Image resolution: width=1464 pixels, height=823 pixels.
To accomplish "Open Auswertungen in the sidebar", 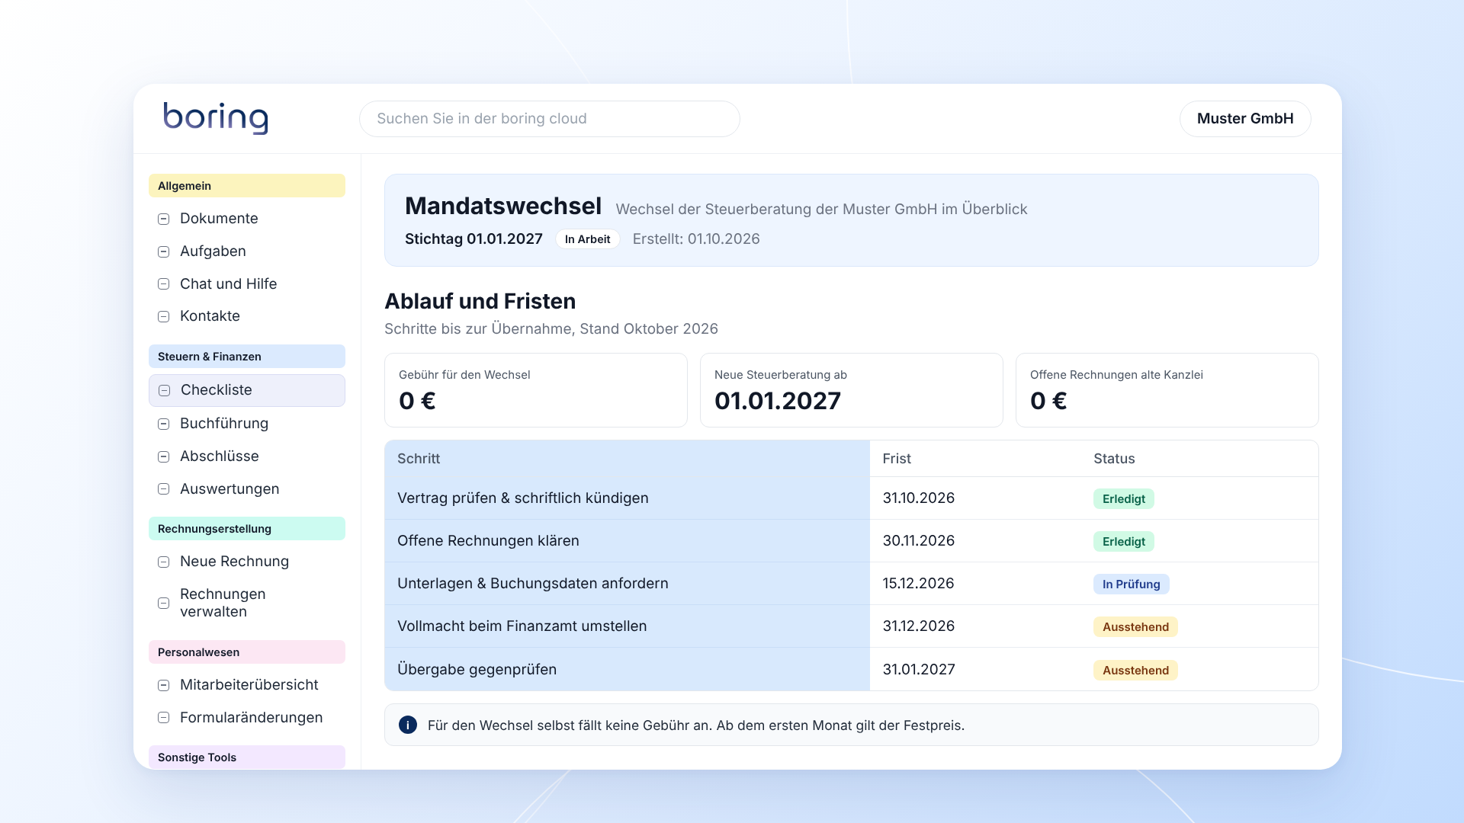I will coord(247,489).
